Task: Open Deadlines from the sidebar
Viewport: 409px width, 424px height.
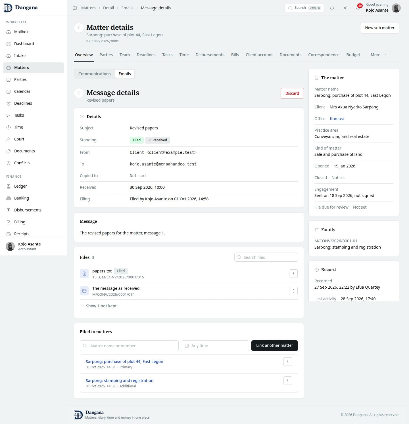Action: [x=33, y=103]
